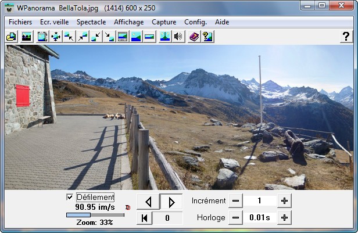
Task: Open the Config. menu
Action: pyautogui.click(x=195, y=22)
